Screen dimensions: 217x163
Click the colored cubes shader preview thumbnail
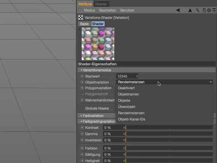click(x=98, y=44)
